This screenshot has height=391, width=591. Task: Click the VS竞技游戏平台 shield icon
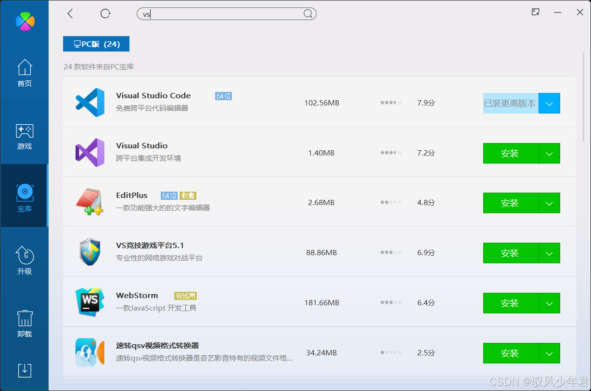coord(90,252)
